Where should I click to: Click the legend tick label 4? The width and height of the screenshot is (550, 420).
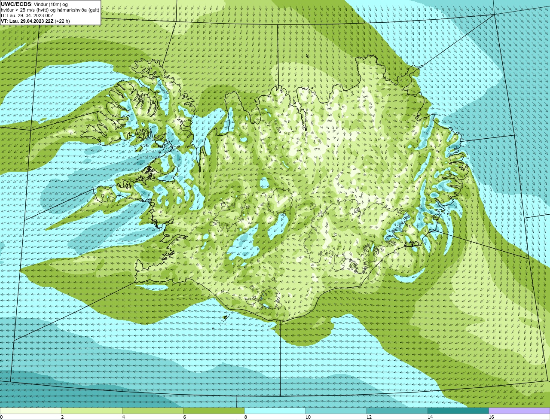click(123, 417)
